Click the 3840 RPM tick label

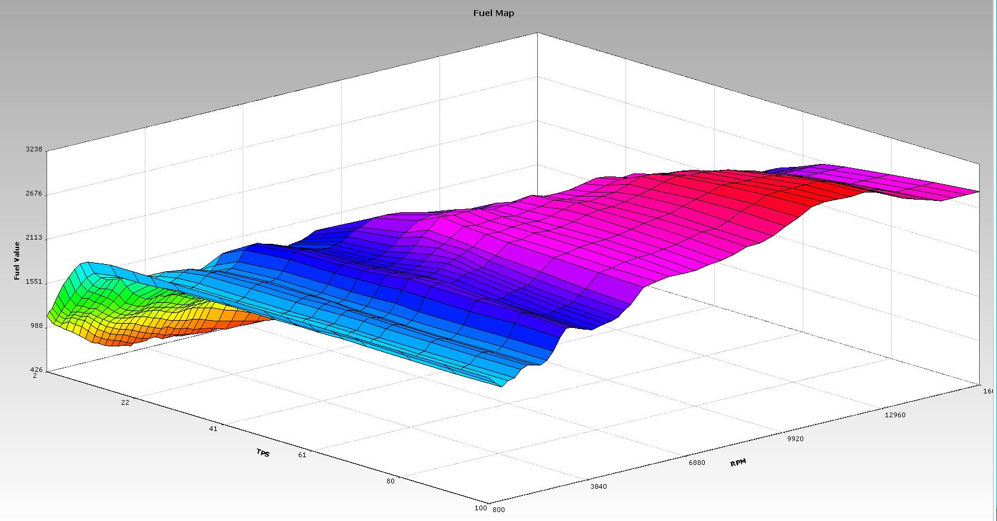coord(598,486)
